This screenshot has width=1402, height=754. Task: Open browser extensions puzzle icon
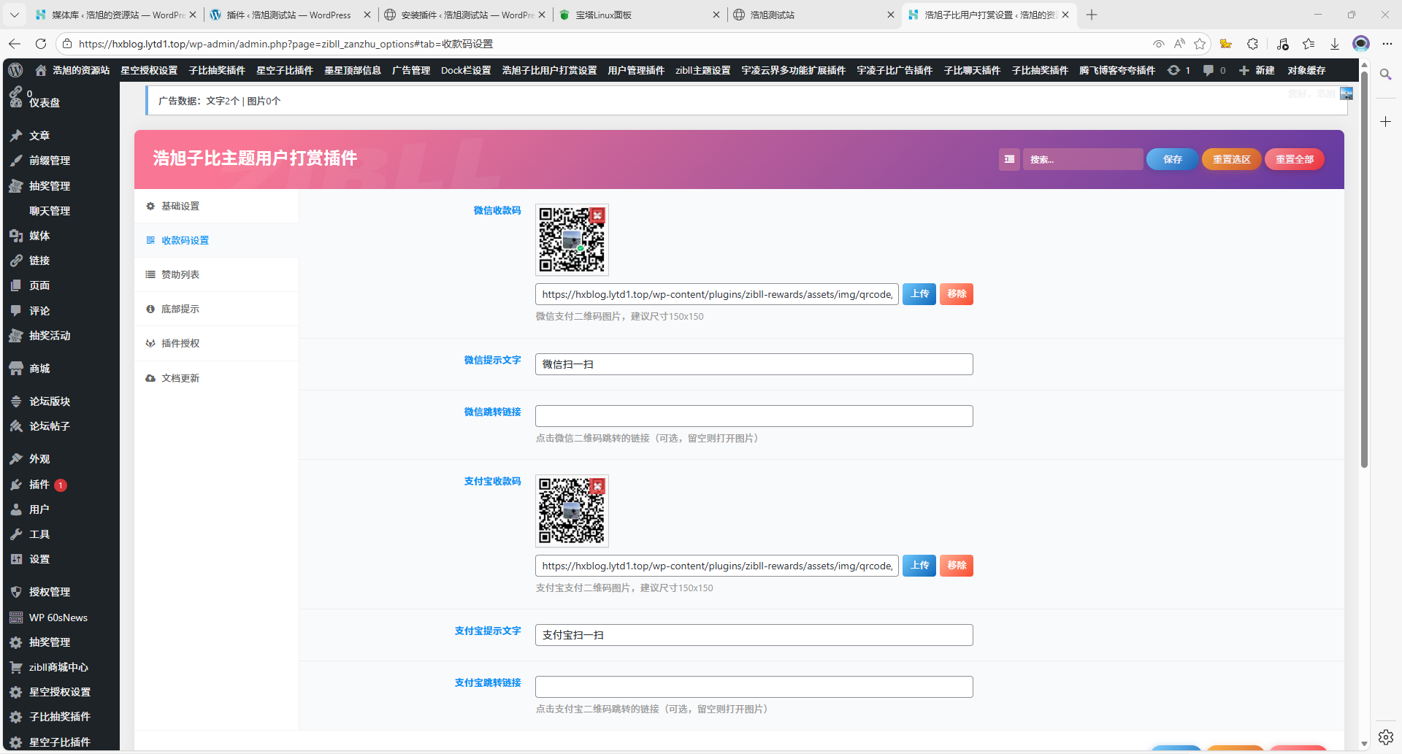click(x=1253, y=44)
